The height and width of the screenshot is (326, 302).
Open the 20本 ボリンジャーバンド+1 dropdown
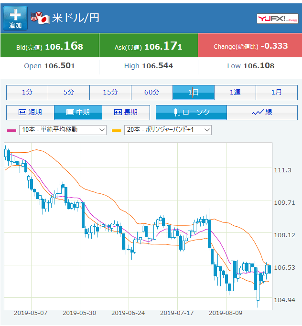(168, 129)
